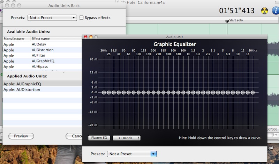Enable the Bypass effects checkbox
This screenshot has height=164, width=279.
pyautogui.click(x=82, y=17)
